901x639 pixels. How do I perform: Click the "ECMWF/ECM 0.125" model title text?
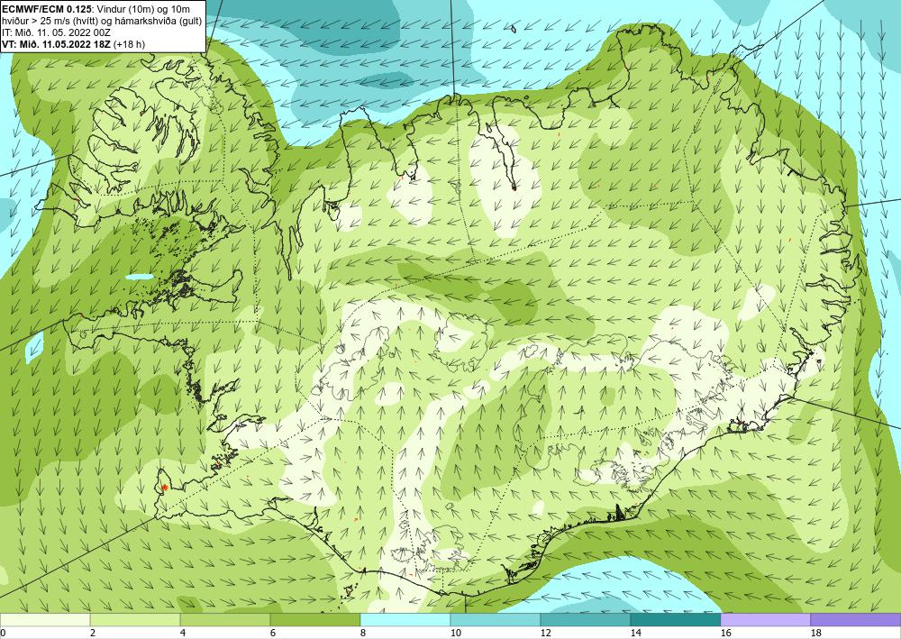(x=45, y=9)
